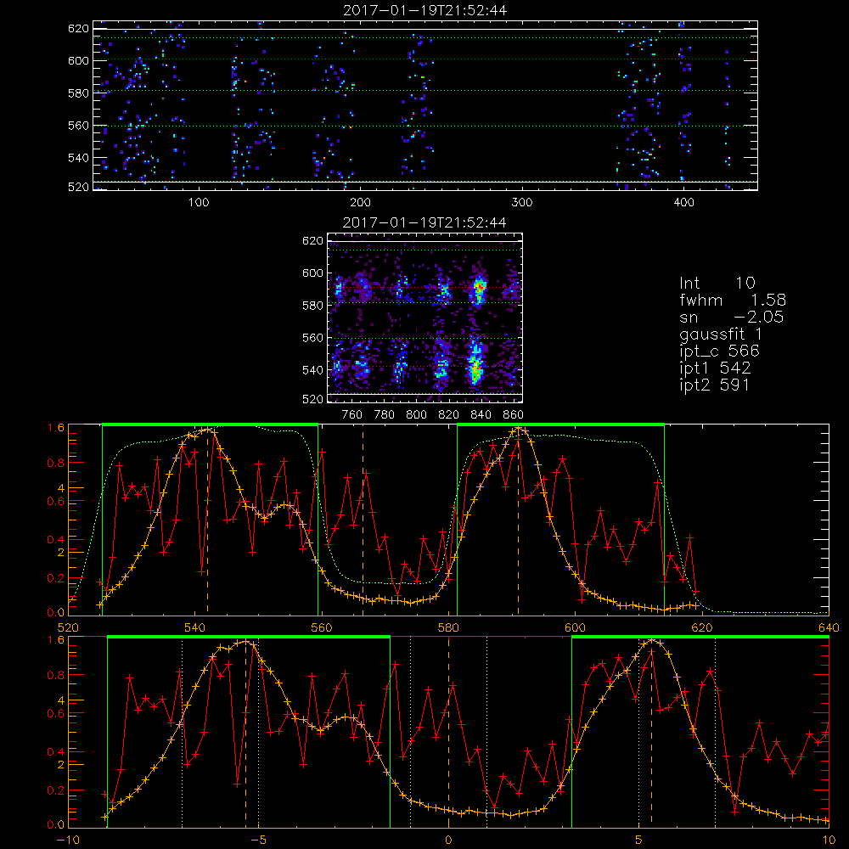Select the 'fwhm 1.58' readout
This screenshot has width=849, height=849.
coord(733,301)
